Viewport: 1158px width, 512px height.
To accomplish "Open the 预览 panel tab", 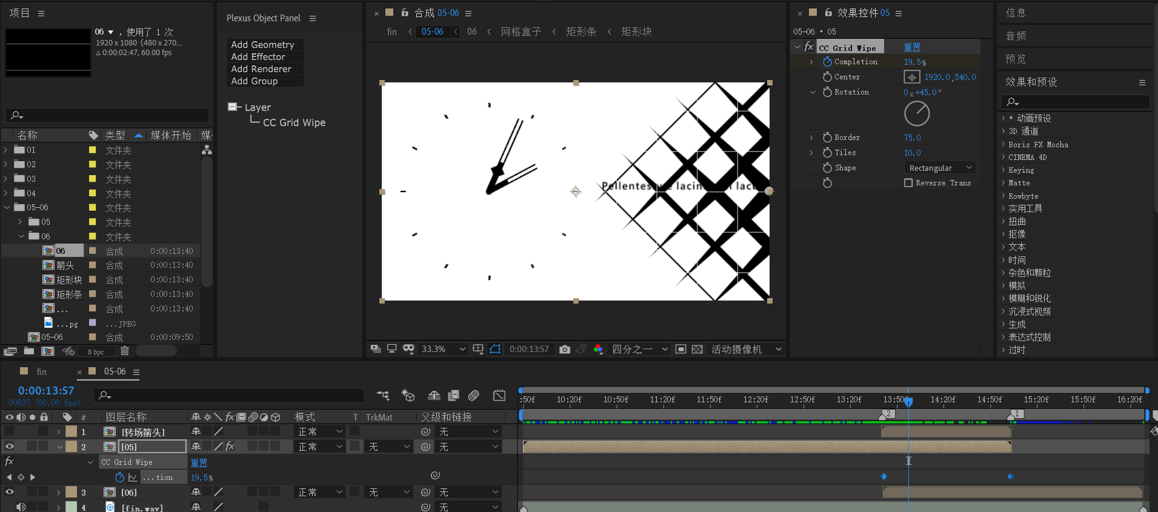I will (1016, 59).
